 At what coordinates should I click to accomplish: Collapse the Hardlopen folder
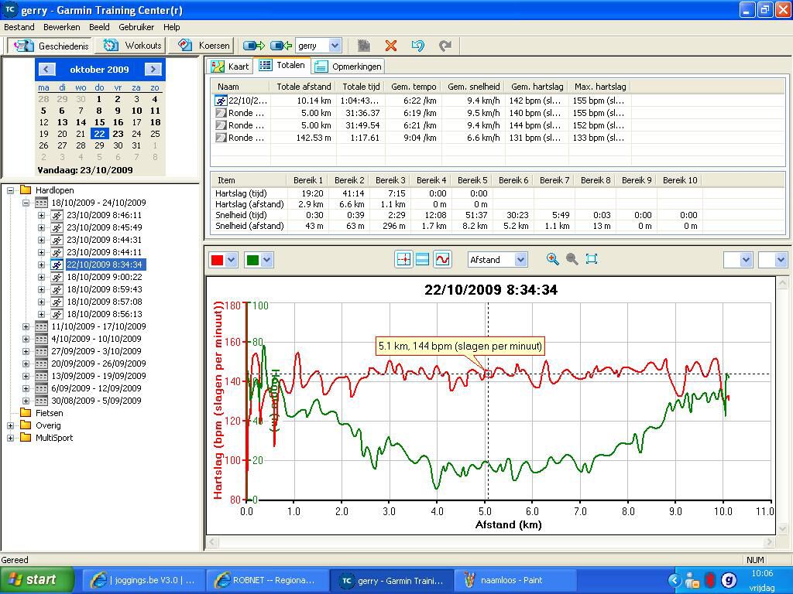(x=10, y=190)
